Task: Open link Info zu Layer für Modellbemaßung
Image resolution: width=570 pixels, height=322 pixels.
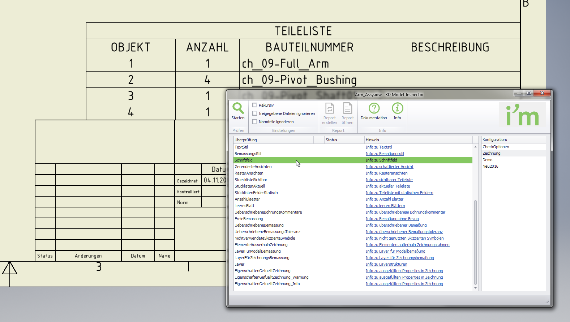Action: pyautogui.click(x=395, y=251)
